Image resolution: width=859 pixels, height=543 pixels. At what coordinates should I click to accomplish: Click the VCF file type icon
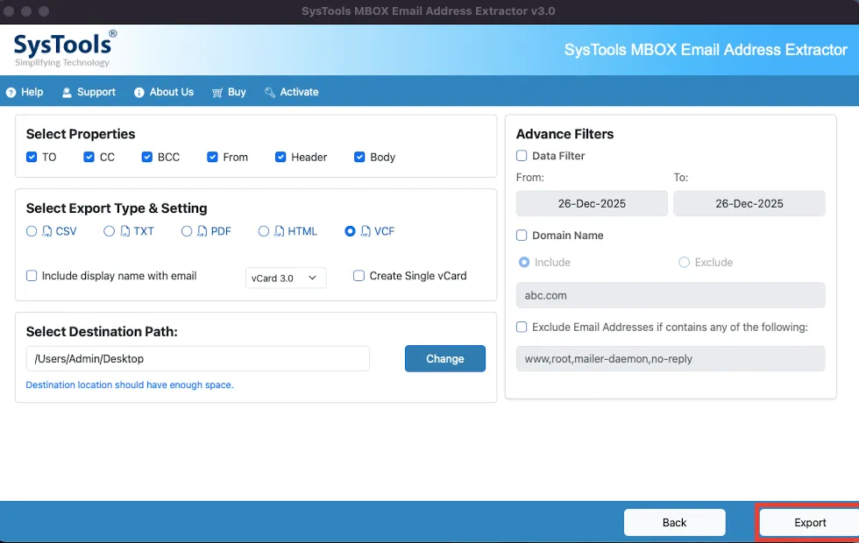point(366,231)
